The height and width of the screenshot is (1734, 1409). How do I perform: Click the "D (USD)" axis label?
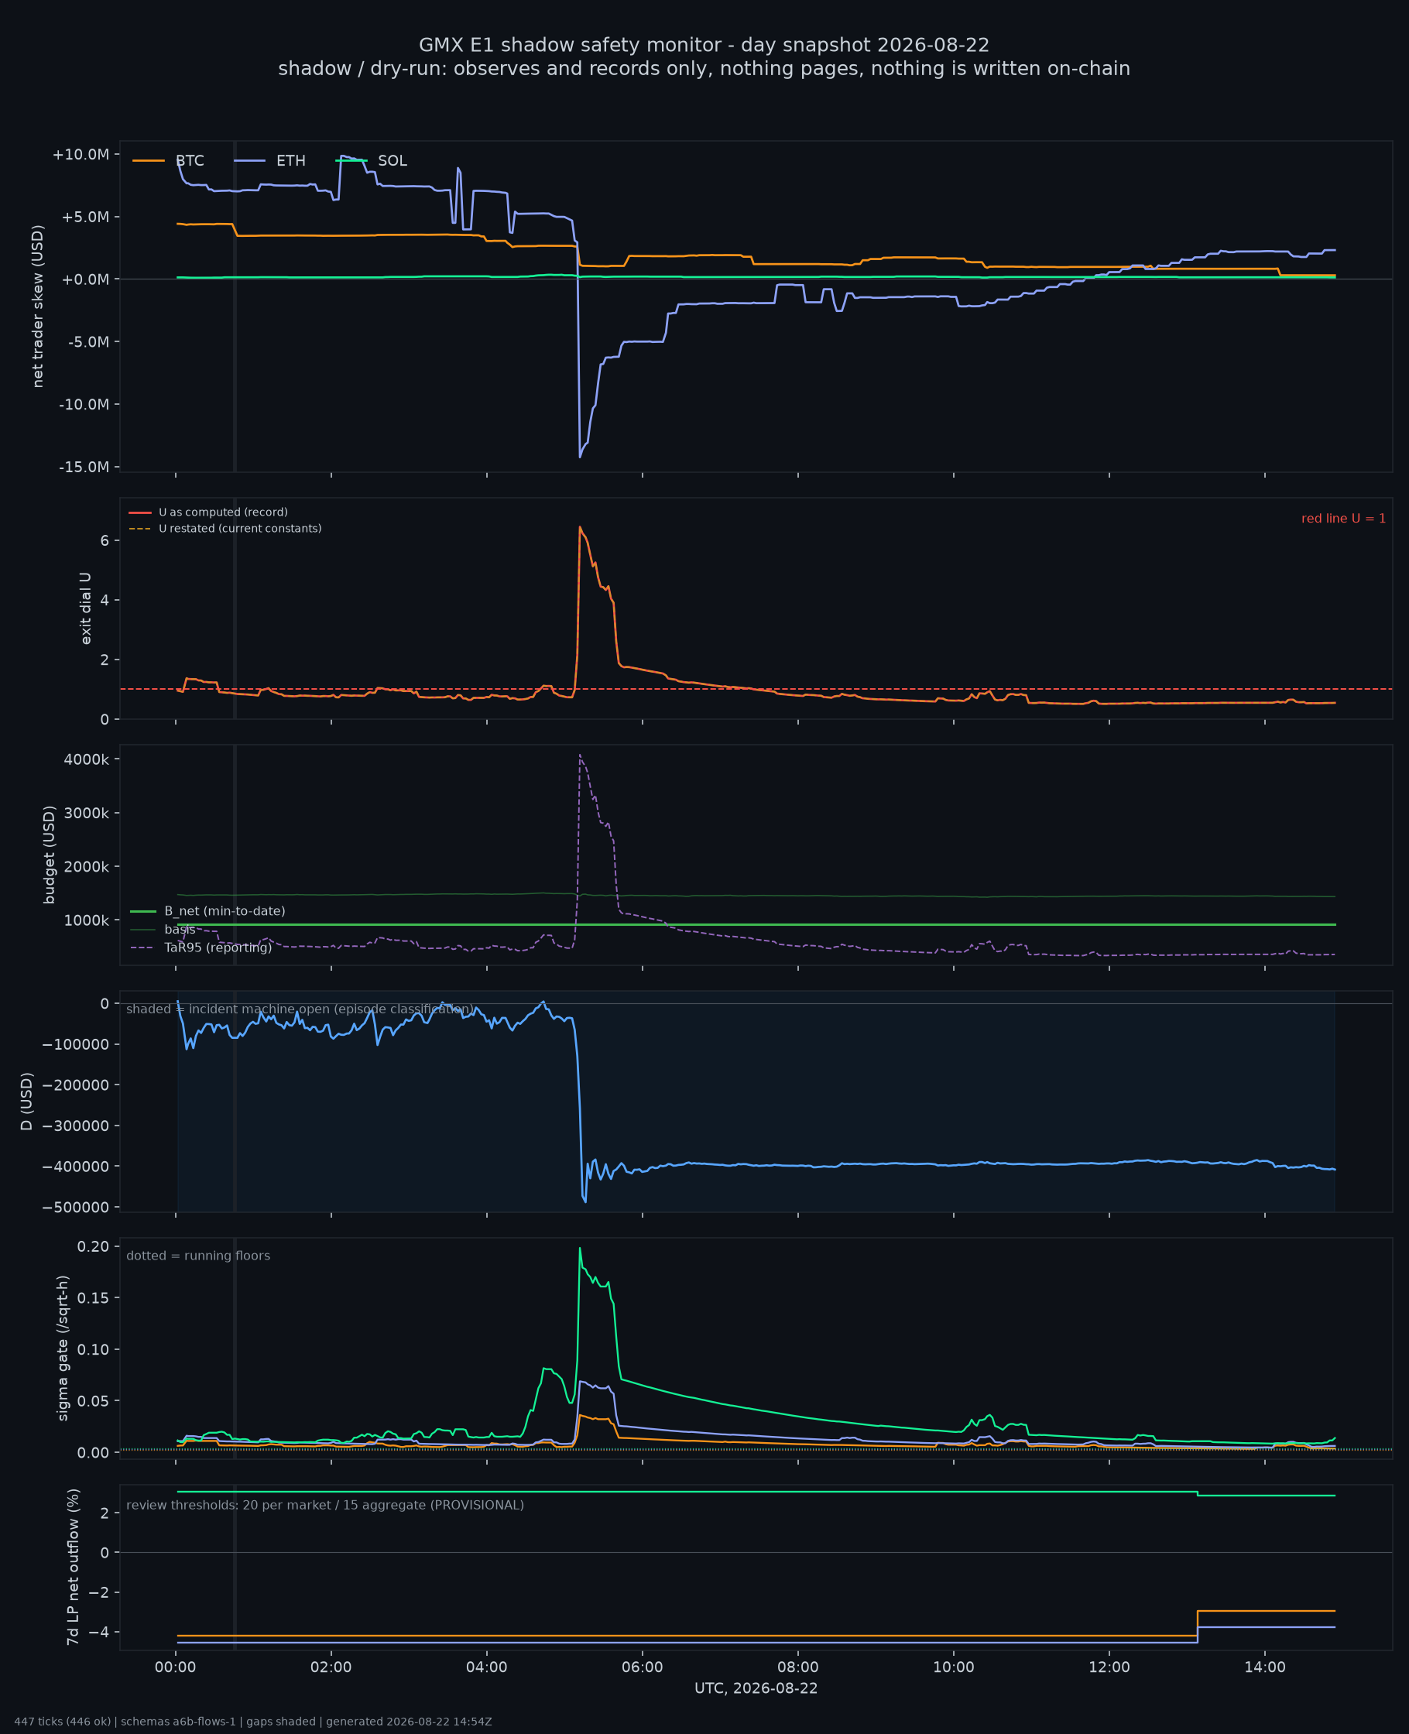coord(27,1102)
